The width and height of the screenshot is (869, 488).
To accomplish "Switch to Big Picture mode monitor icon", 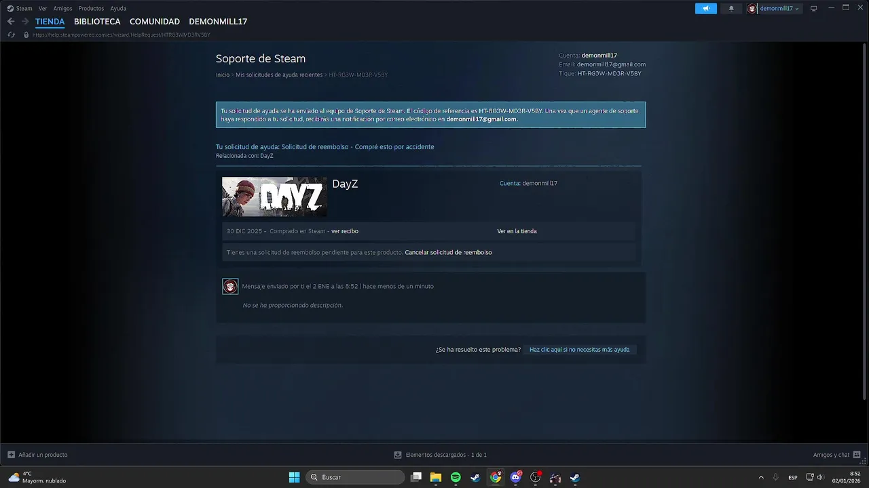I will (813, 8).
